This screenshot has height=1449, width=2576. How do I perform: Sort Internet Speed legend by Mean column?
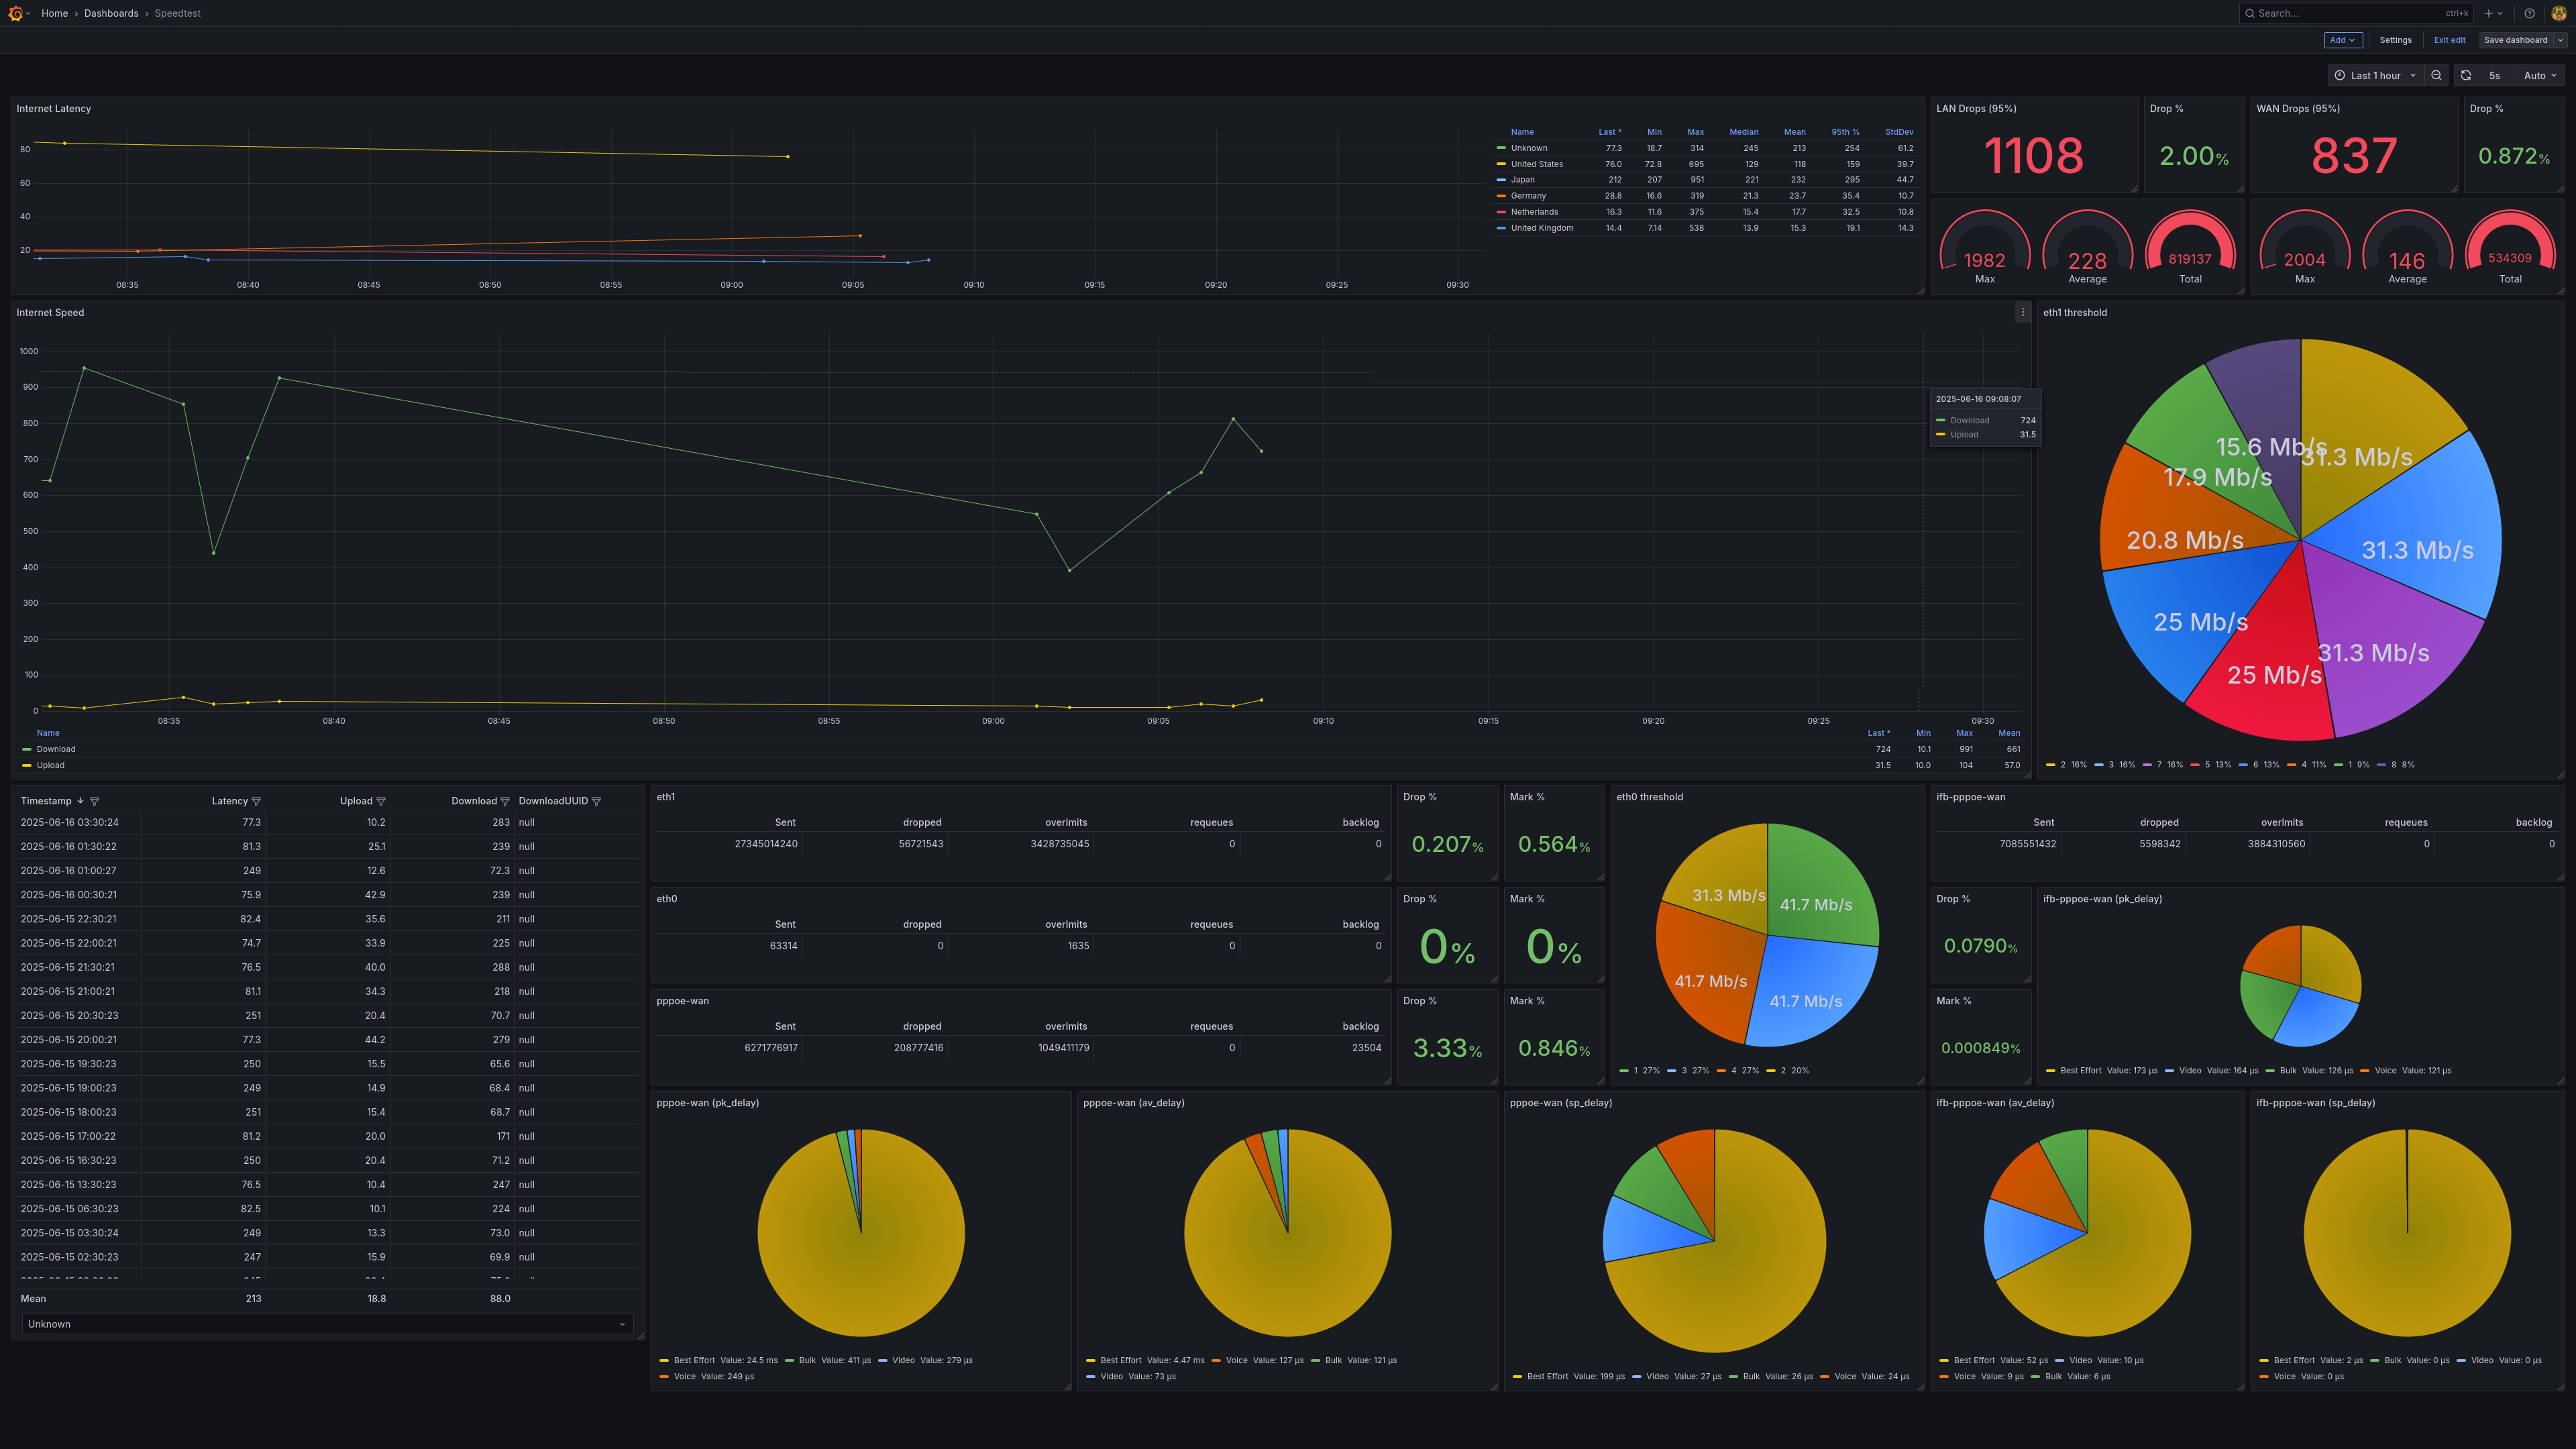(2009, 733)
